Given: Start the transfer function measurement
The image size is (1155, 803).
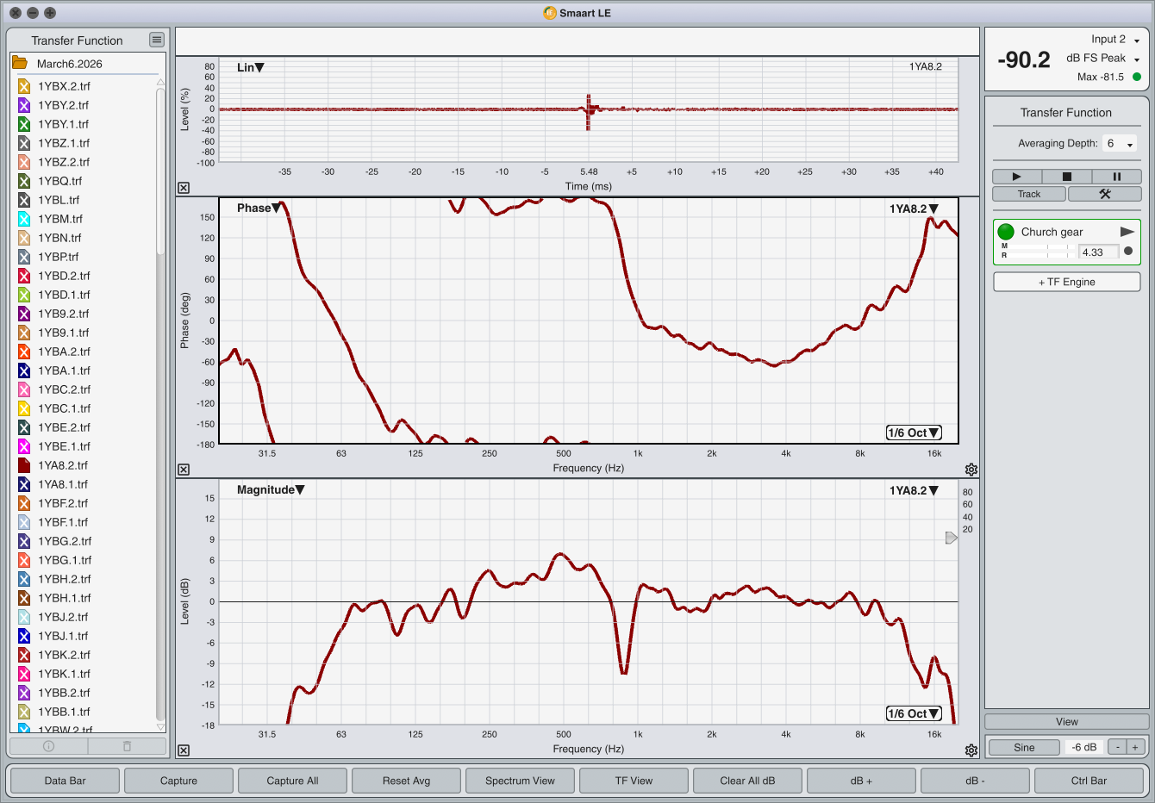Looking at the screenshot, I should [1016, 176].
